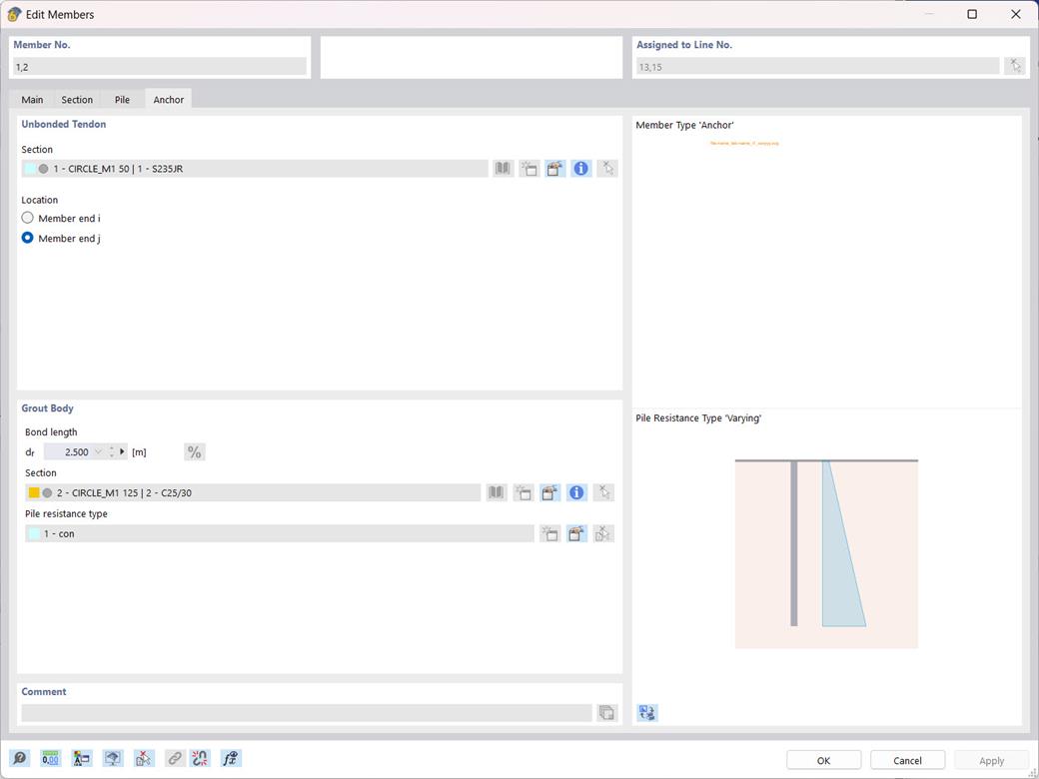Click cyan color swatch of tendon section
The height and width of the screenshot is (779, 1039).
pos(30,168)
